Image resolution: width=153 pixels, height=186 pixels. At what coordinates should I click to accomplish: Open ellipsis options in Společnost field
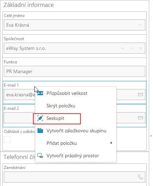point(131,48)
